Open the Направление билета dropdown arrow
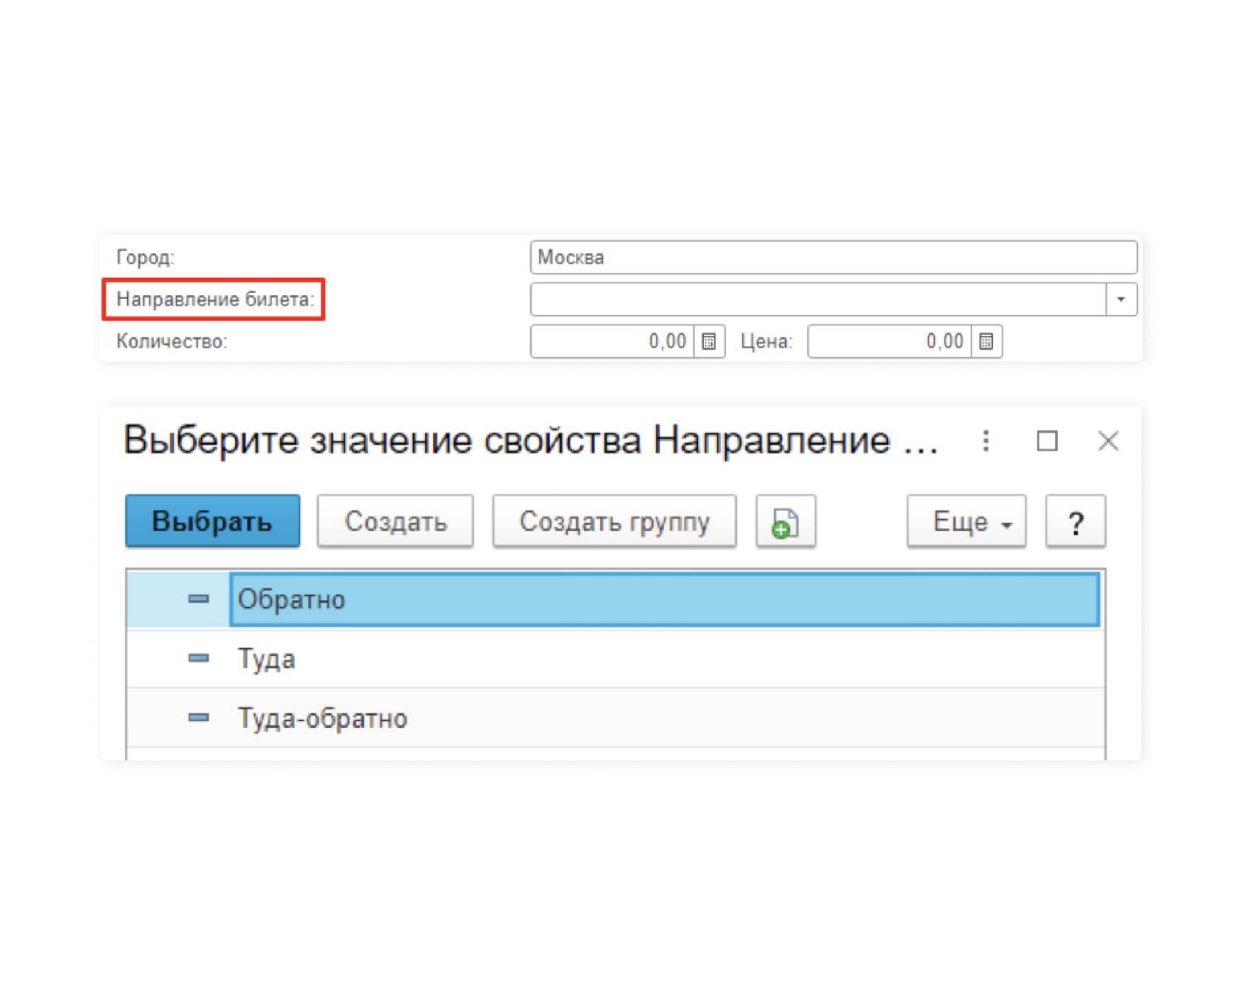 click(1121, 299)
